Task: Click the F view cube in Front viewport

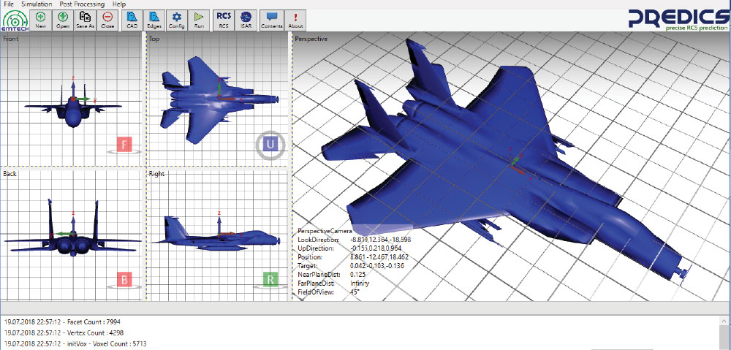Action: click(125, 144)
